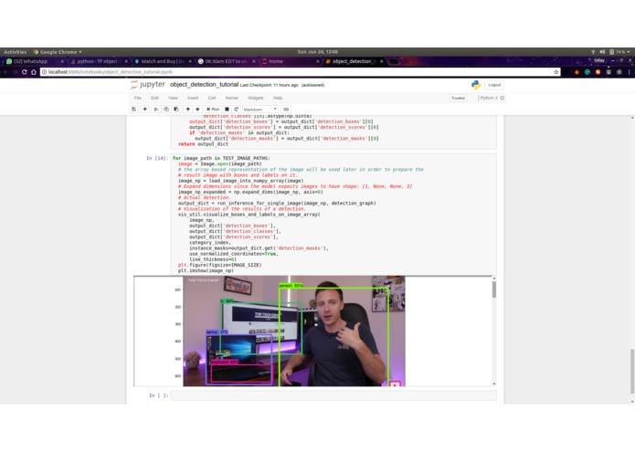Image resolution: width=635 pixels, height=451 pixels.
Task: Click the line 'plt.imshow(image_np)'
Action: pyautogui.click(x=206, y=270)
